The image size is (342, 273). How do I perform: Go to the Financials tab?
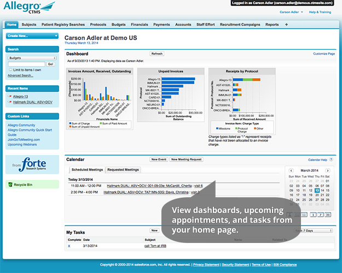140,25
